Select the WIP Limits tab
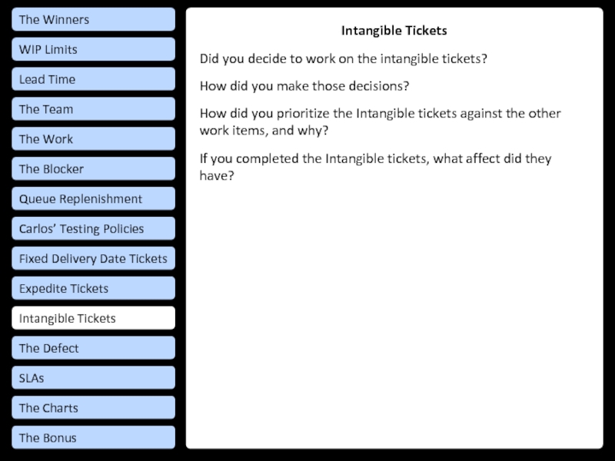The image size is (615, 461). click(x=93, y=49)
